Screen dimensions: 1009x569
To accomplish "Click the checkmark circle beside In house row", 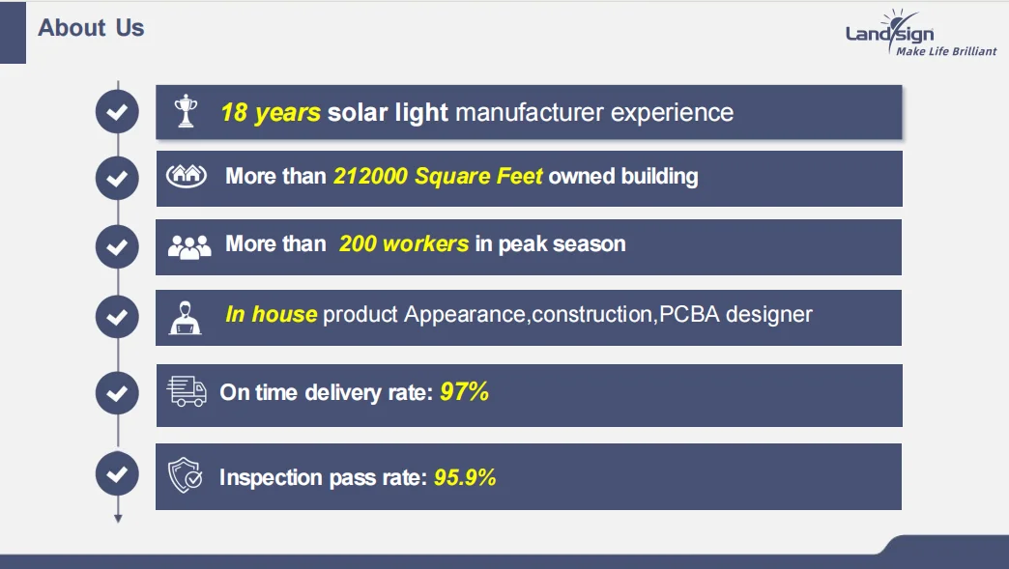I will (x=117, y=316).
